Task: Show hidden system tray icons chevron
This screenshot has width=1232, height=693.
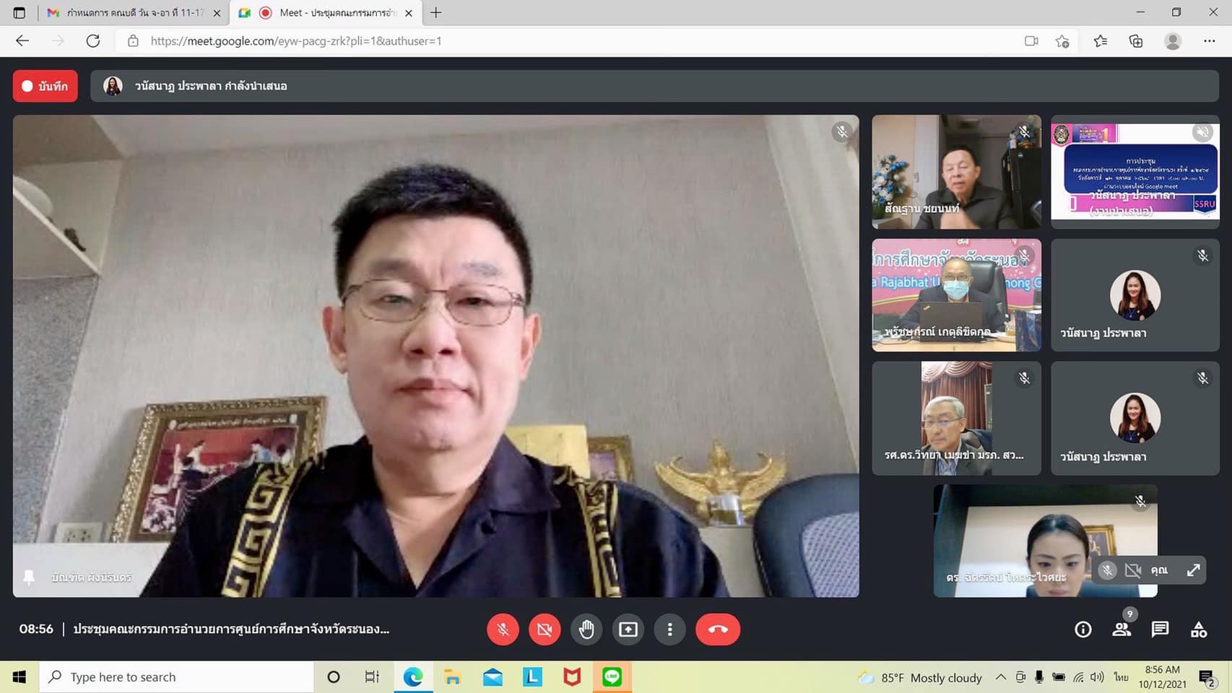Action: coord(1000,677)
